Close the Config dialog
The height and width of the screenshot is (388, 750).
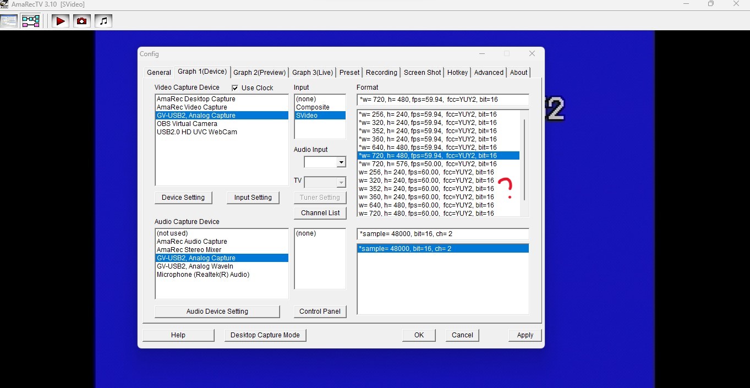click(x=532, y=53)
